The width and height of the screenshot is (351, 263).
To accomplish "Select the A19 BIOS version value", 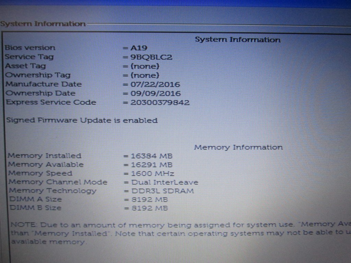I will (x=139, y=48).
